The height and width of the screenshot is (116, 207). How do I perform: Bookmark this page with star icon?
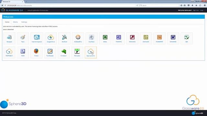(x=181, y=5)
